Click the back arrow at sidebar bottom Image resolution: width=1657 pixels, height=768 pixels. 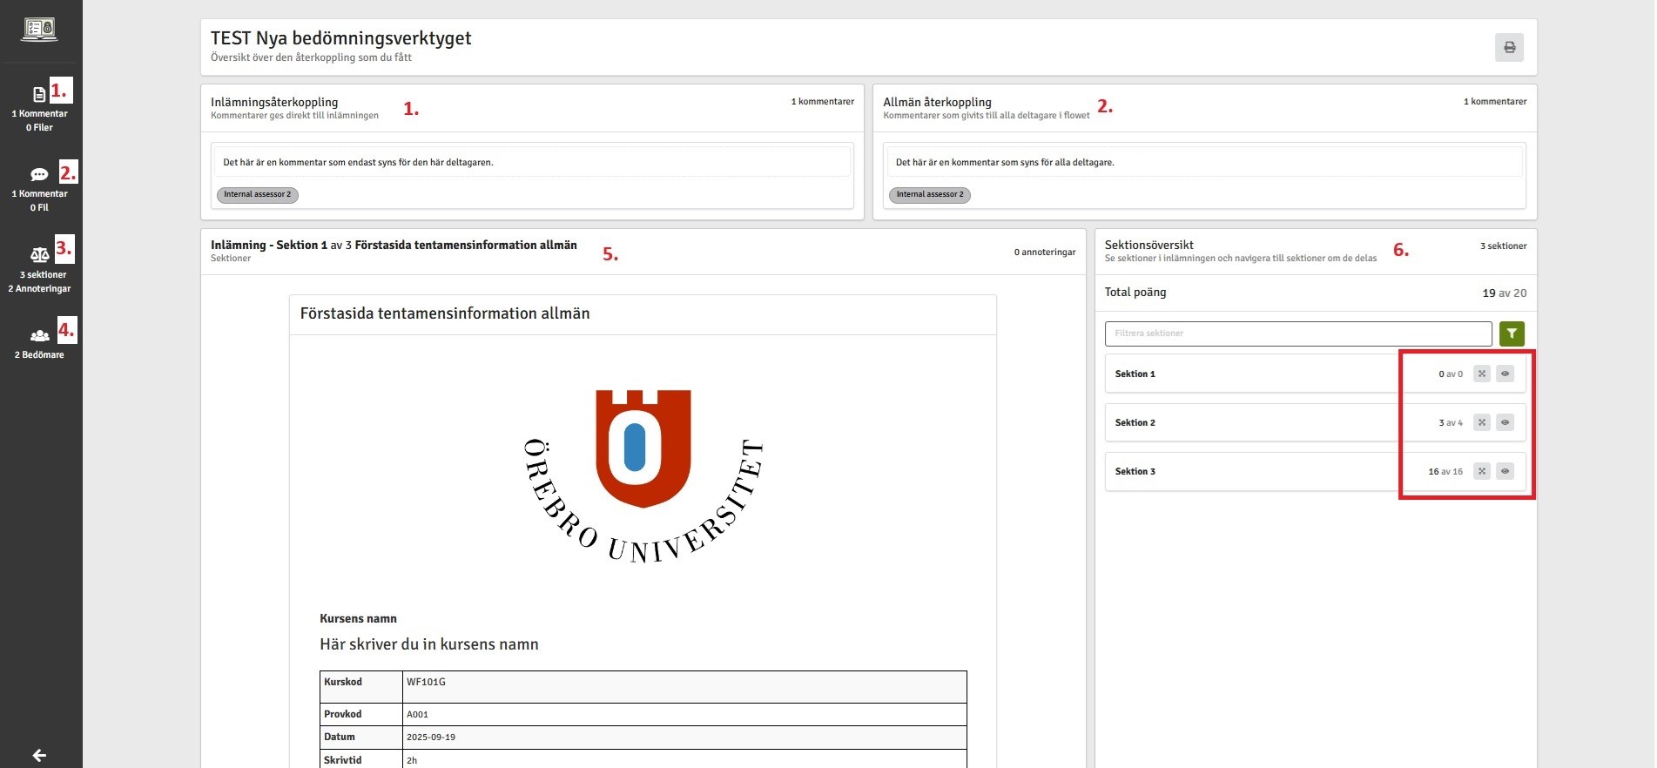click(39, 755)
